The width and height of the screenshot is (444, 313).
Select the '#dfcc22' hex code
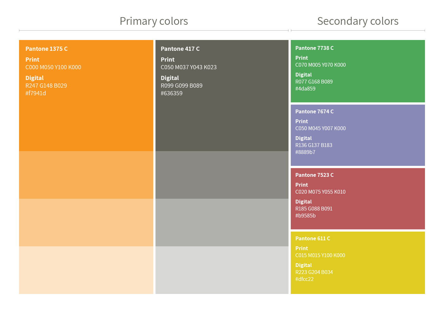tap(304, 279)
